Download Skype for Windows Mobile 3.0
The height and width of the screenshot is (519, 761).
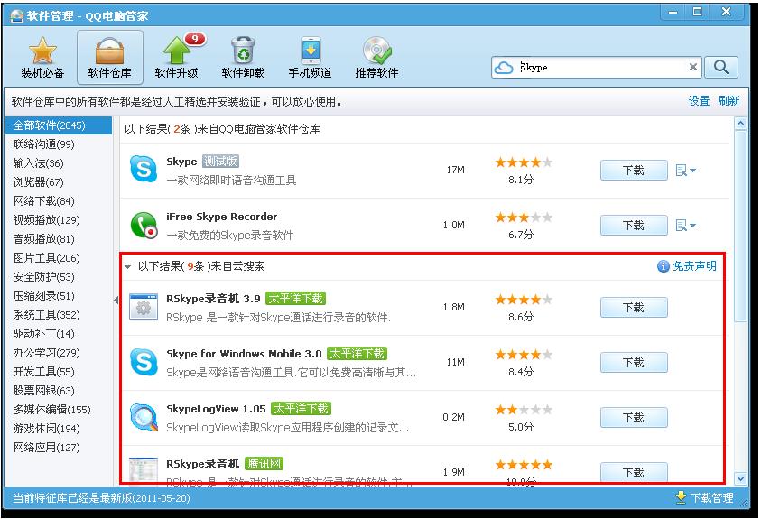point(634,363)
